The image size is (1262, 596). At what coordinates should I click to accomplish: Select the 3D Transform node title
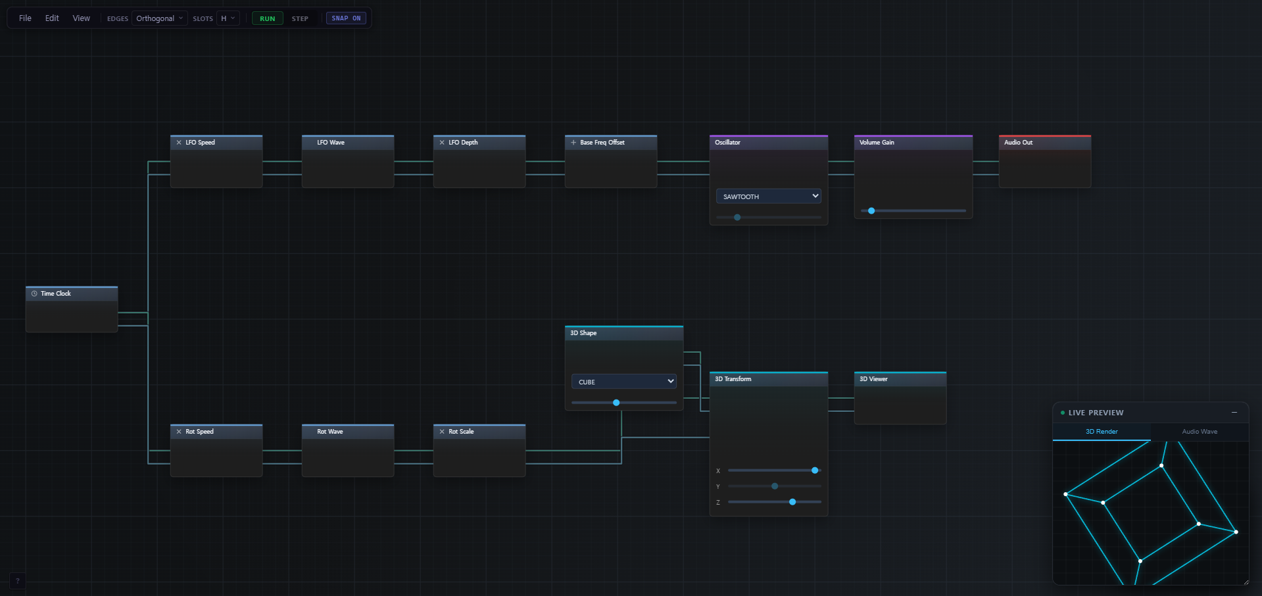click(x=733, y=379)
